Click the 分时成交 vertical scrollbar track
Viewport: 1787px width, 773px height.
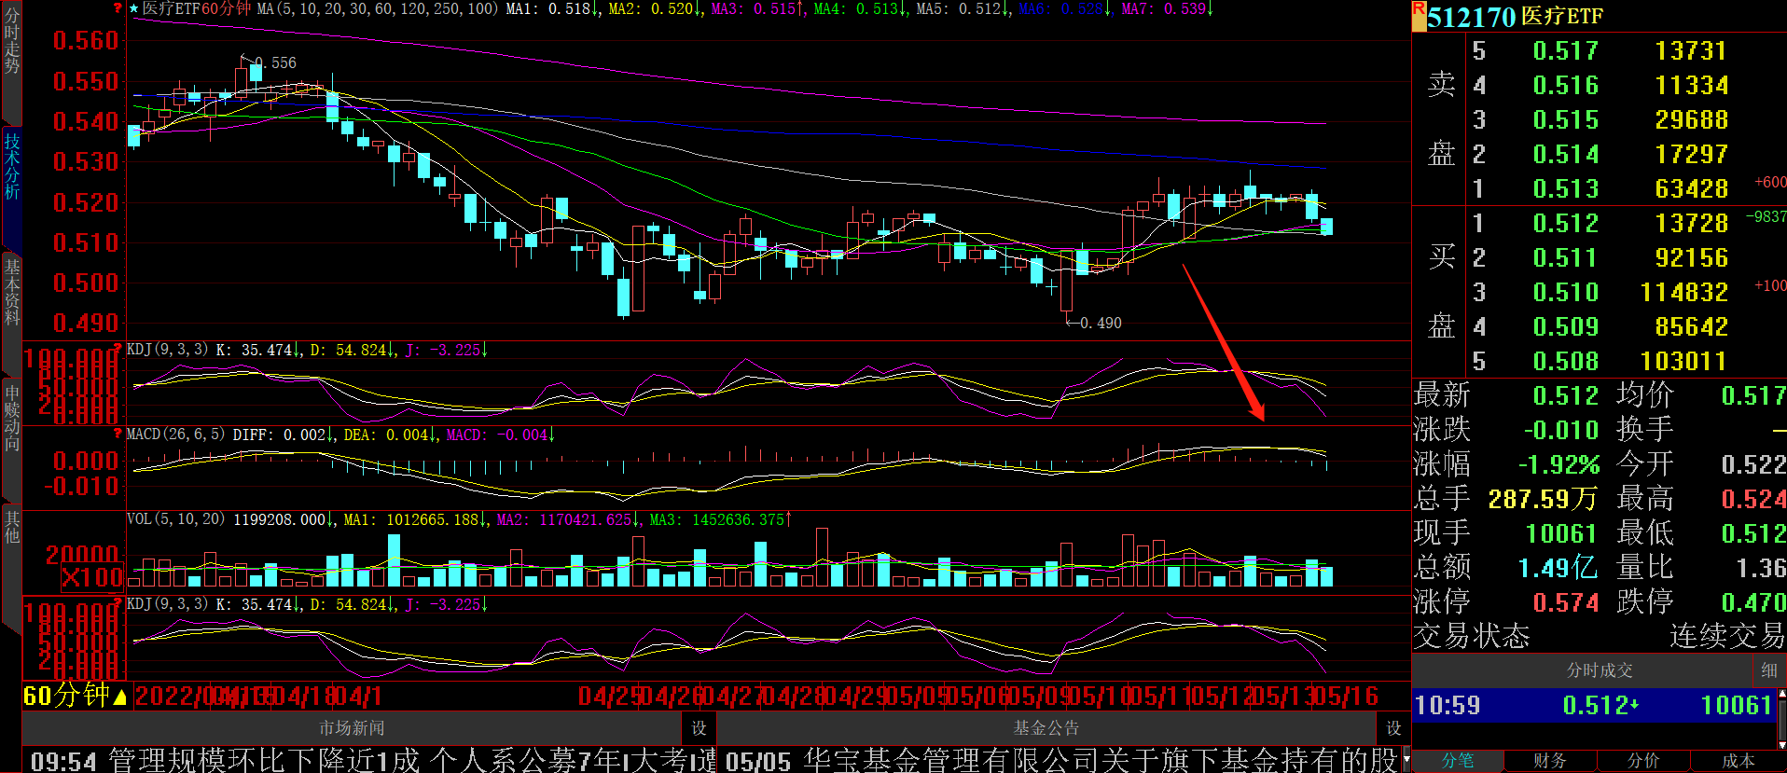pyautogui.click(x=1782, y=718)
